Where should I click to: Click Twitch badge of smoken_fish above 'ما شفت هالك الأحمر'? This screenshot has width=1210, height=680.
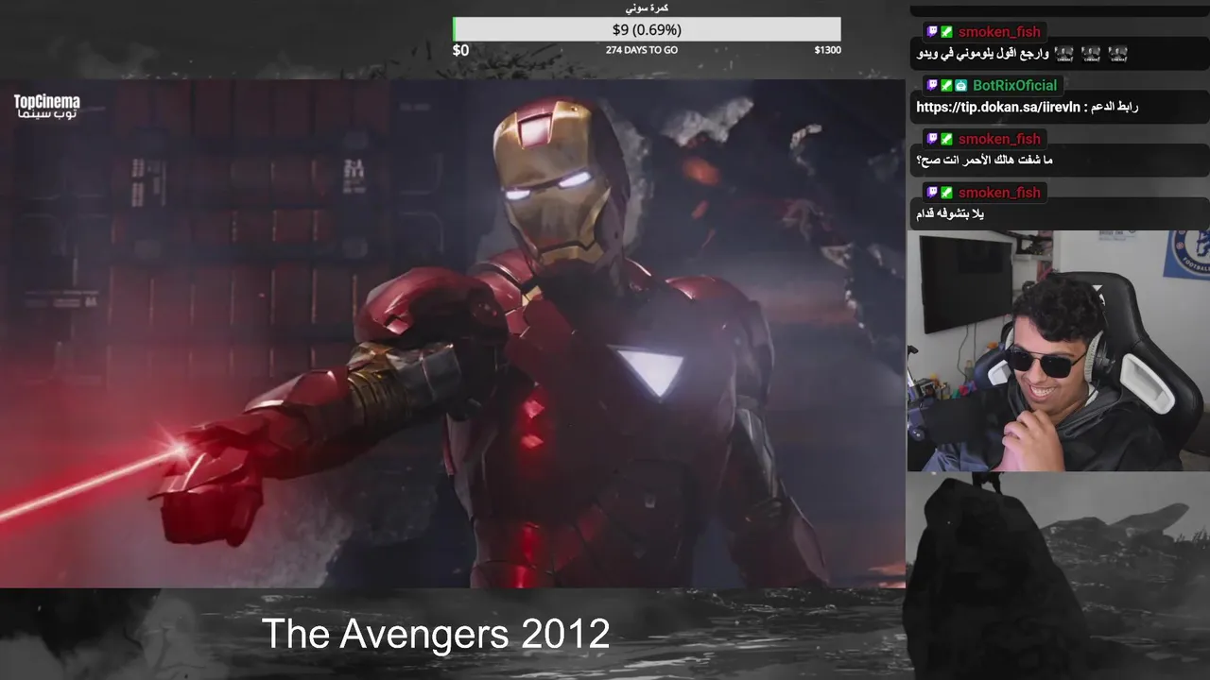(x=932, y=139)
